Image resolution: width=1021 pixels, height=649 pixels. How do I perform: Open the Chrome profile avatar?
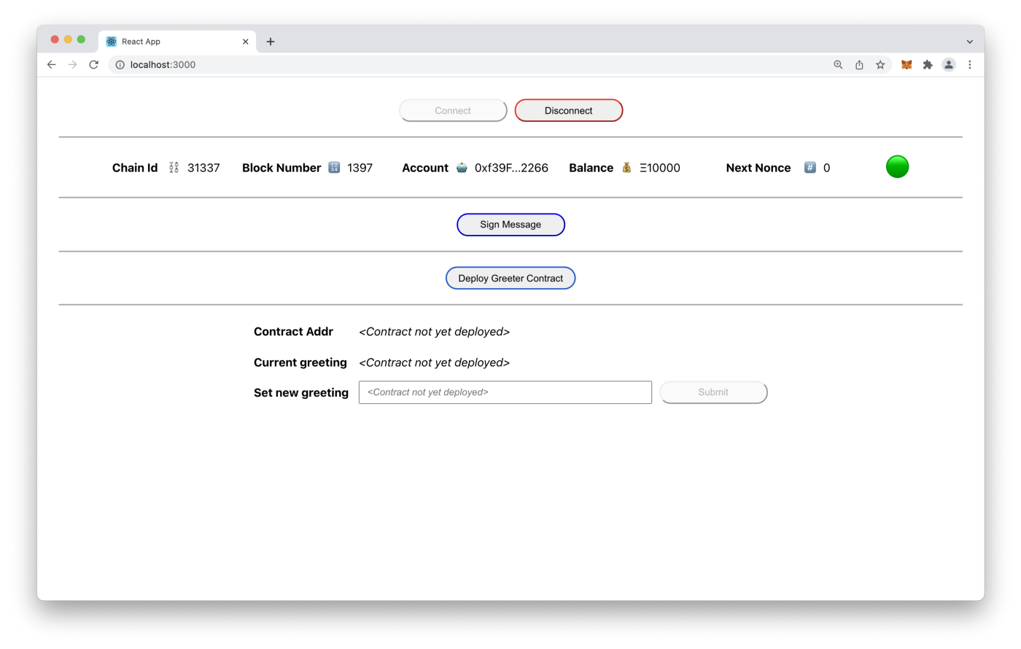click(949, 65)
